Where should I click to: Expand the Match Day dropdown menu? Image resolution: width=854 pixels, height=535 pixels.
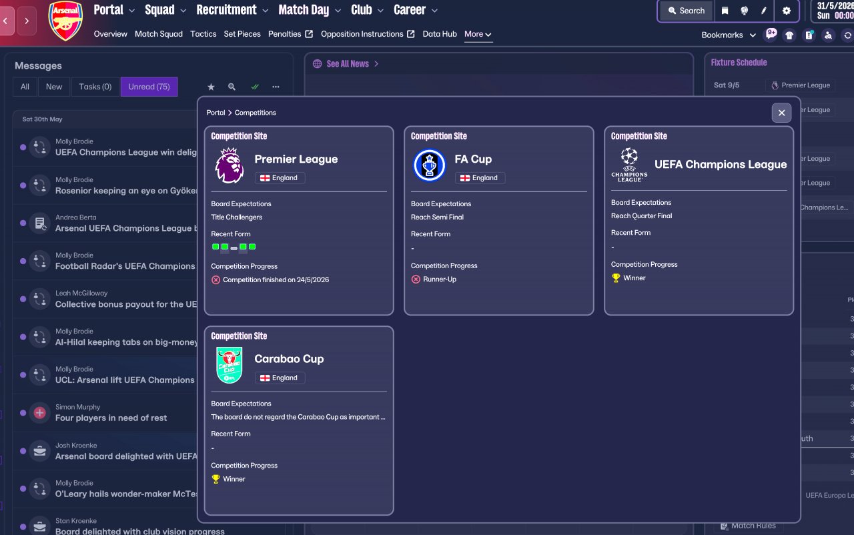(310, 10)
